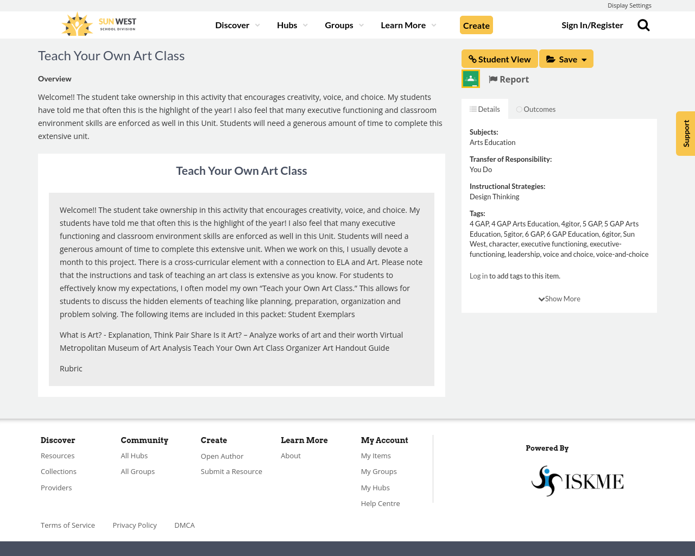Switch to the Outcomes tab

tap(536, 109)
